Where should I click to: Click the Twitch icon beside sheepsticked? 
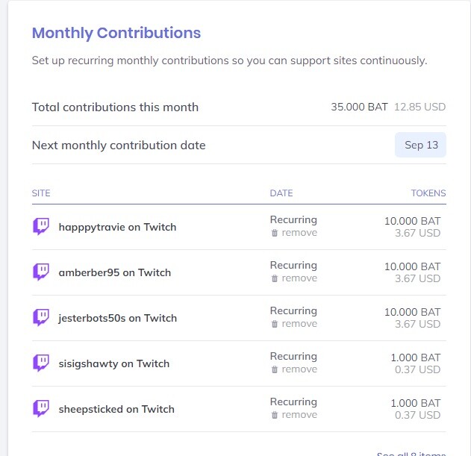41,408
